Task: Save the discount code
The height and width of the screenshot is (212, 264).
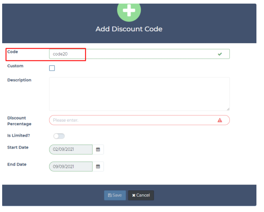Action: 115,195
